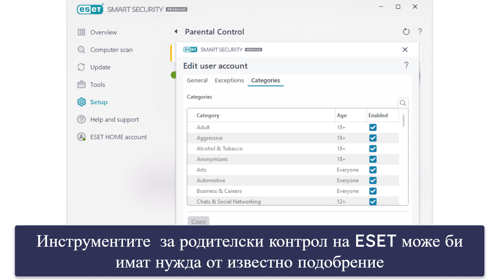
Task: Switch to the General tab
Action: [197, 80]
